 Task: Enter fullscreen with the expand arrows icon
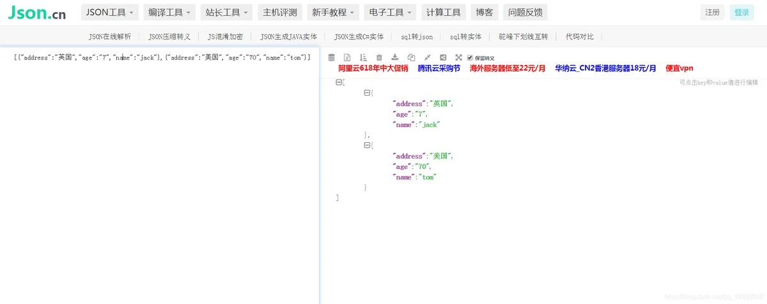tap(458, 57)
